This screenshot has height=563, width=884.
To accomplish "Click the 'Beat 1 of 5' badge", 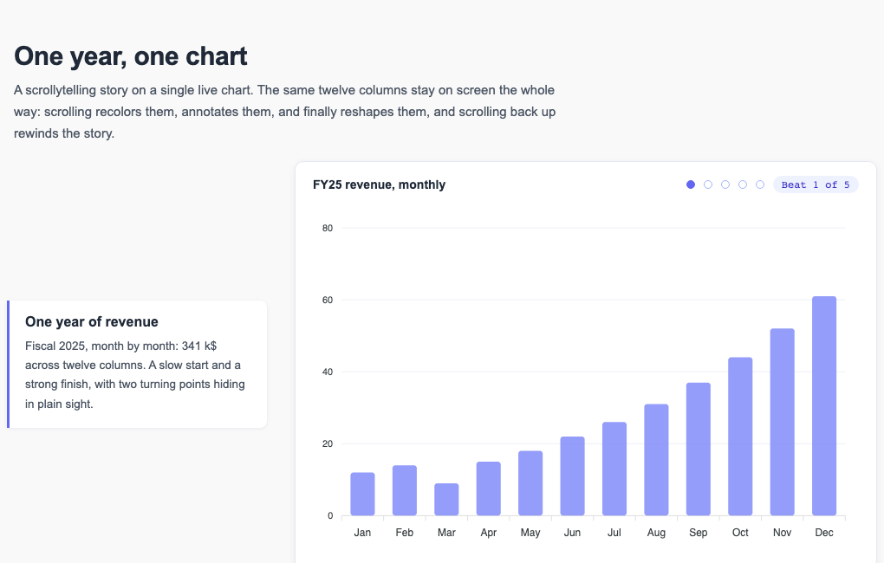I will click(816, 184).
